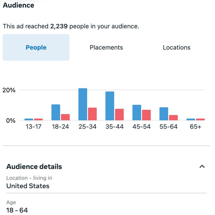This screenshot has height=215, width=215.
Task: Select the People tab
Action: click(x=36, y=47)
